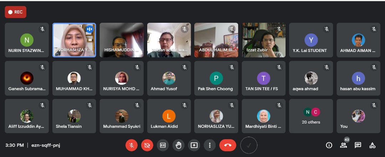Image resolution: width=385 pixels, height=157 pixels.
Task: Raise hand with the hand icon
Action: pyautogui.click(x=179, y=145)
